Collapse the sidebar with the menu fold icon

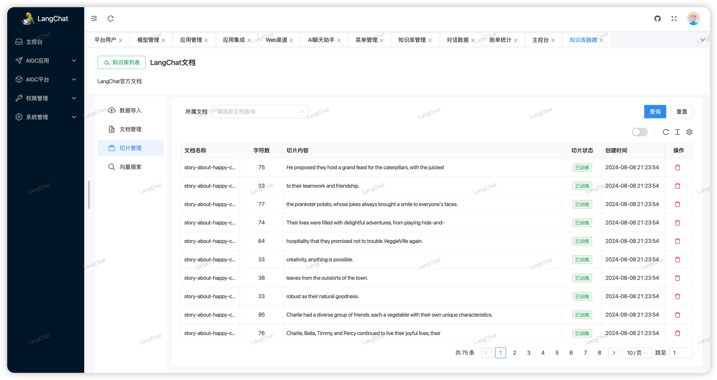(94, 18)
